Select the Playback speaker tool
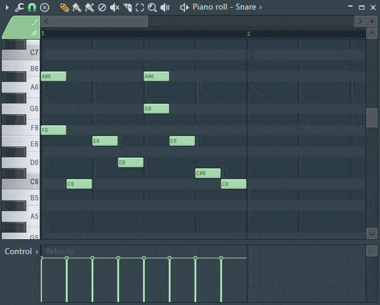 [165, 7]
